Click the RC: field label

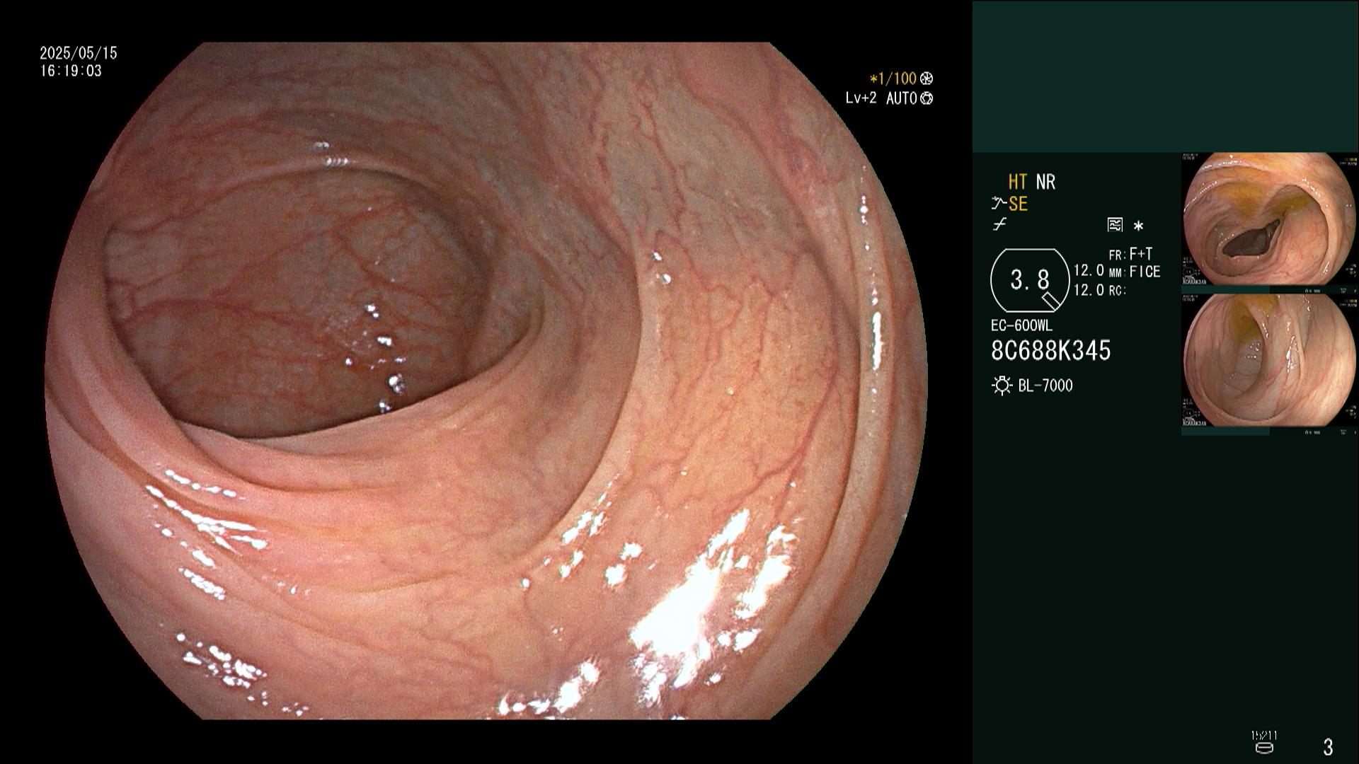[x=1118, y=290]
